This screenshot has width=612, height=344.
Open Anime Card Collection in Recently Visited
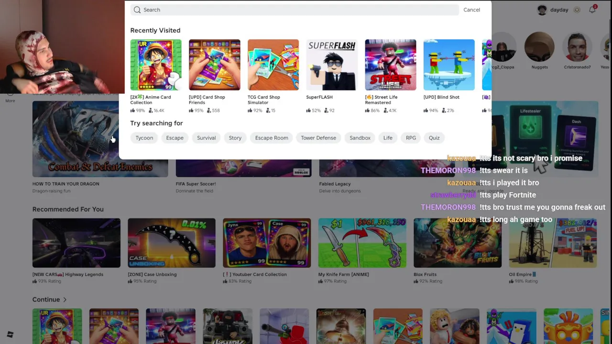pos(156,64)
